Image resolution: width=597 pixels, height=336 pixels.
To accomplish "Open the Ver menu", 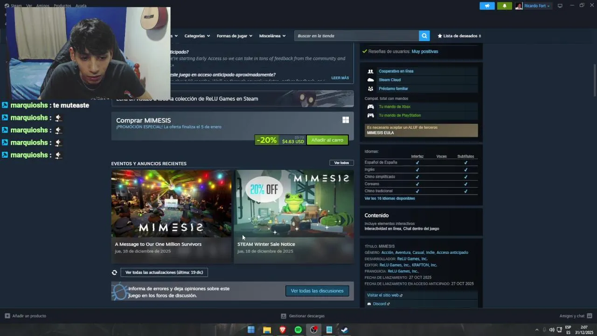I will click(x=29, y=6).
